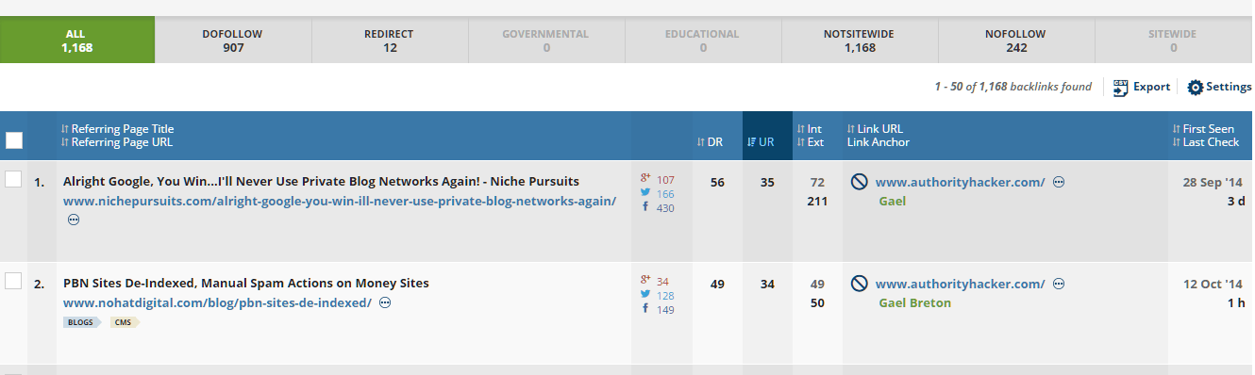Open Settings via the gear icon
The image size is (1255, 375).
coord(1195,88)
